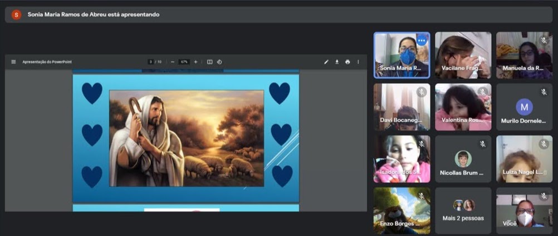Screen dimensions: 558x236
Task: Open the 'Mais 2 pessoas' tile
Action: [463, 210]
